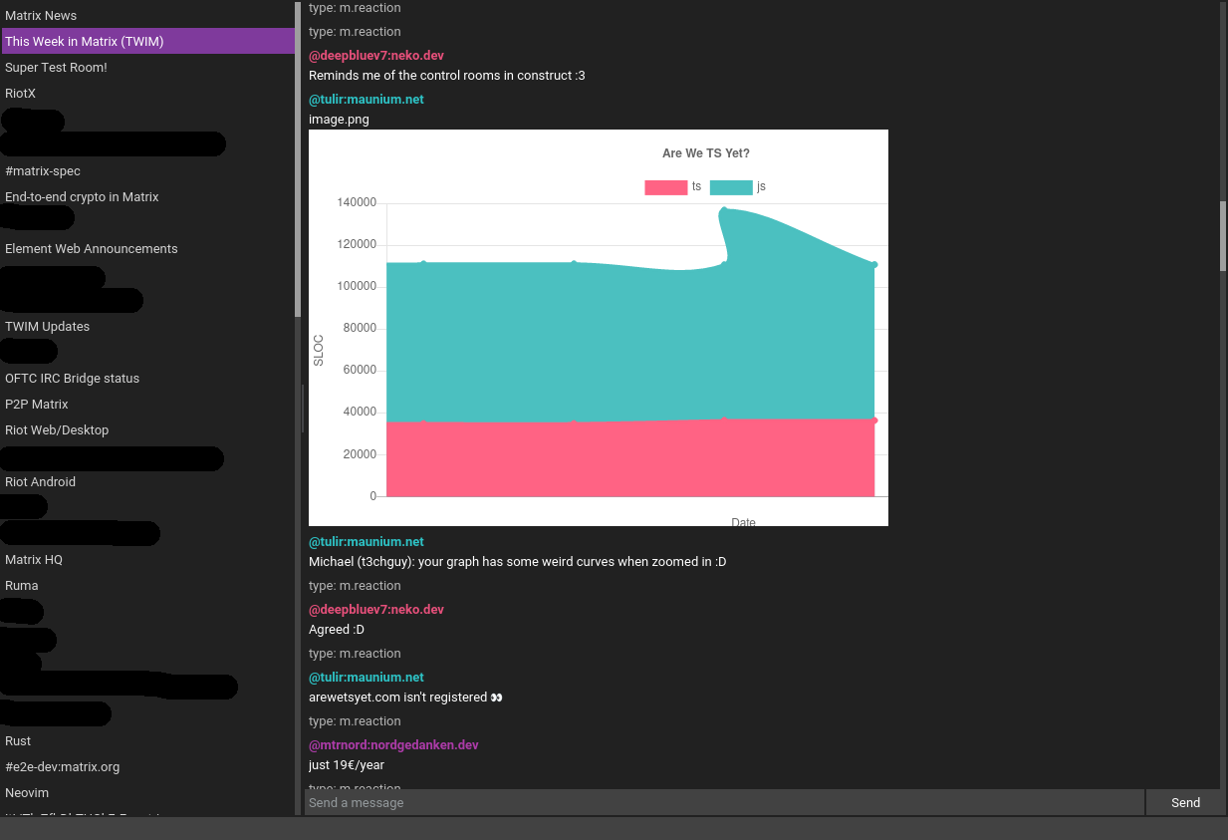Select End-to-end crypto in Matrix room
This screenshot has height=840, width=1228.
pos(82,197)
